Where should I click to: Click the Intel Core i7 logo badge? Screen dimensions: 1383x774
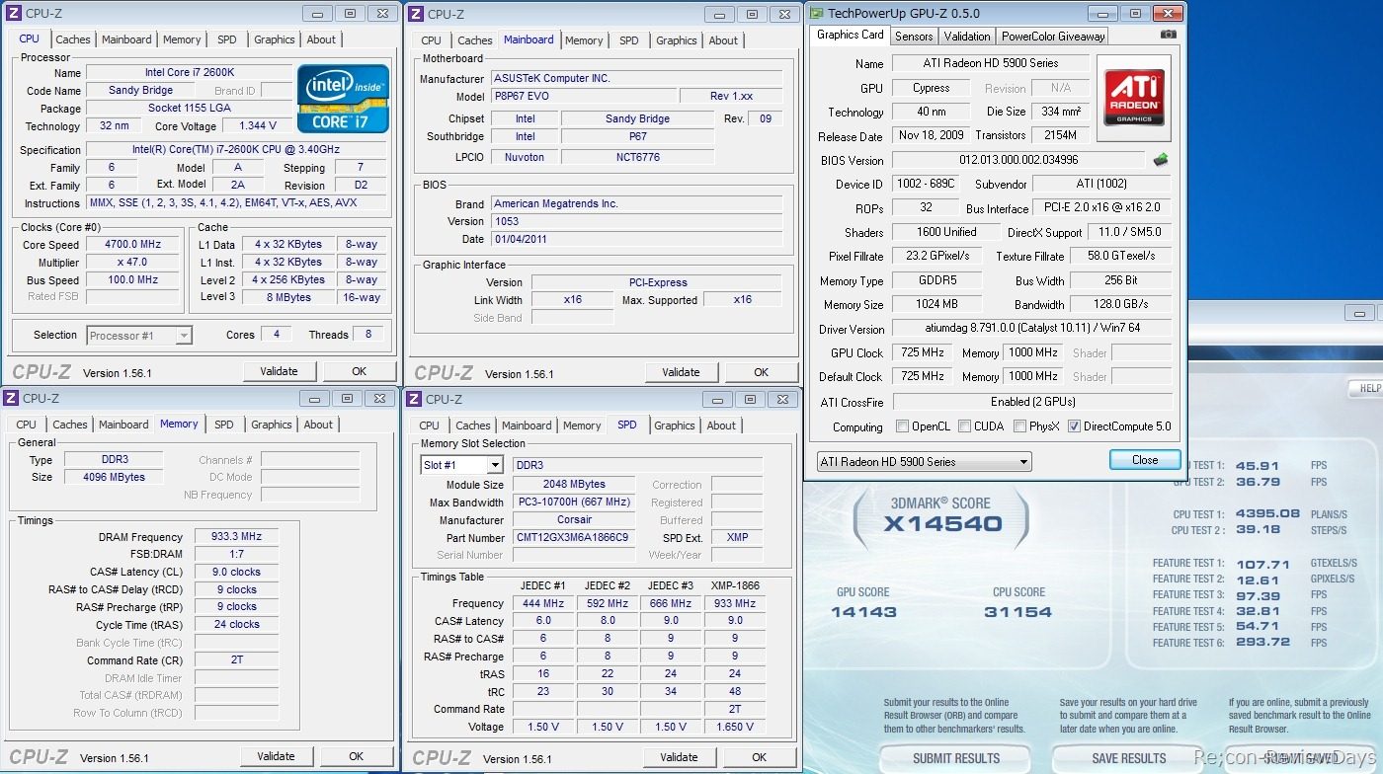(x=343, y=98)
